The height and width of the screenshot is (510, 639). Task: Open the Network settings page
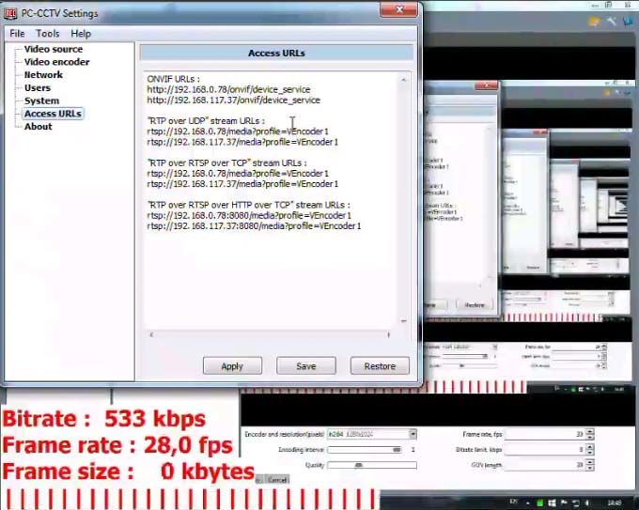click(43, 75)
